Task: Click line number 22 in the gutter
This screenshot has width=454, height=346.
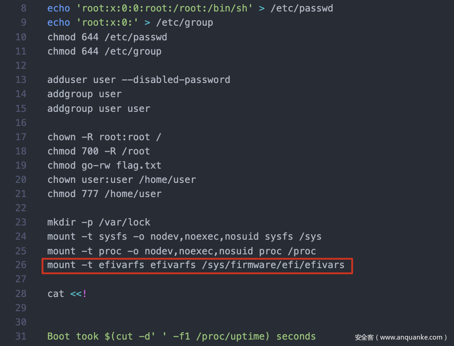Action: tap(21, 208)
